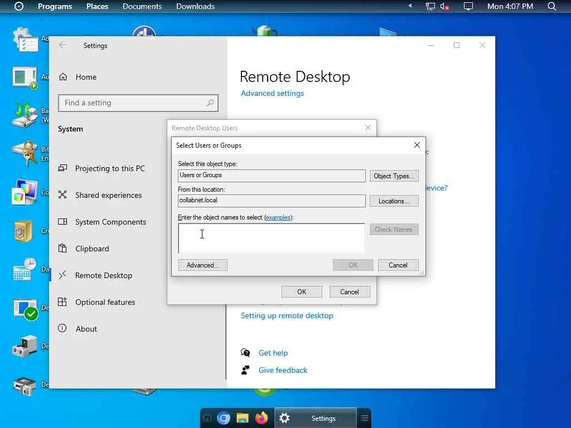Open the desktop shortcut with the gear and checklist
The width and height of the screenshot is (571, 428).
tap(25, 40)
